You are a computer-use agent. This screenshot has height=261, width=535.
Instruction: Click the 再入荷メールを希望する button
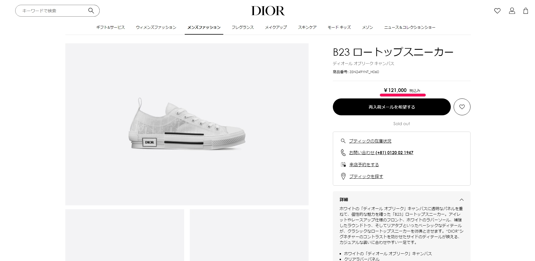392,107
